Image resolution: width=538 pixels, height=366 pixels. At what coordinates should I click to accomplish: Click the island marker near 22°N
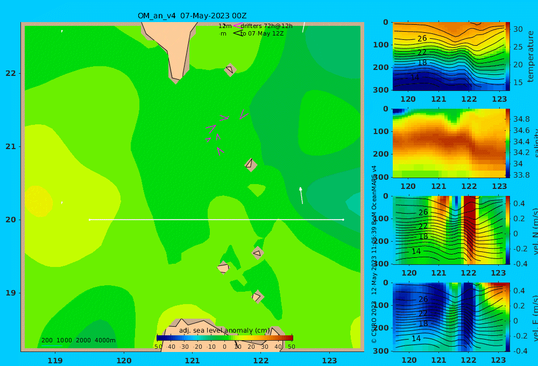coord(230,69)
